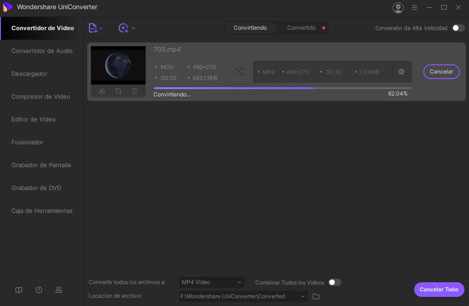Open the user account profile icon

click(398, 7)
